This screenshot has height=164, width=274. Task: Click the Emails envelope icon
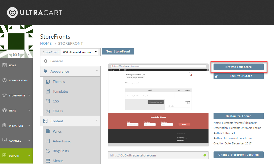click(x=47, y=111)
